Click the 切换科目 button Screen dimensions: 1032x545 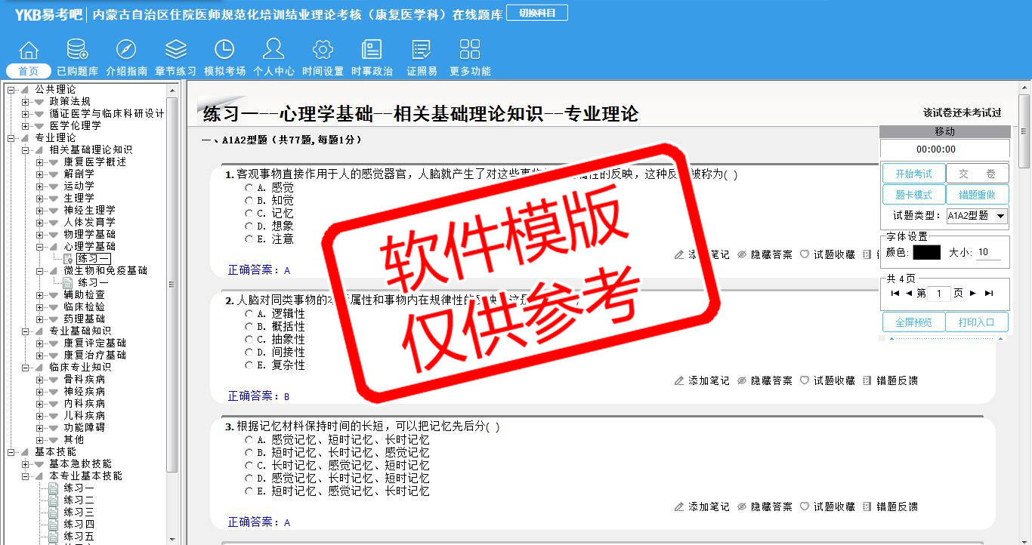coord(536,14)
